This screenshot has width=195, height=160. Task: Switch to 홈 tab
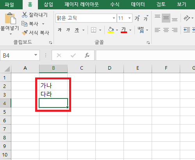click(x=30, y=5)
